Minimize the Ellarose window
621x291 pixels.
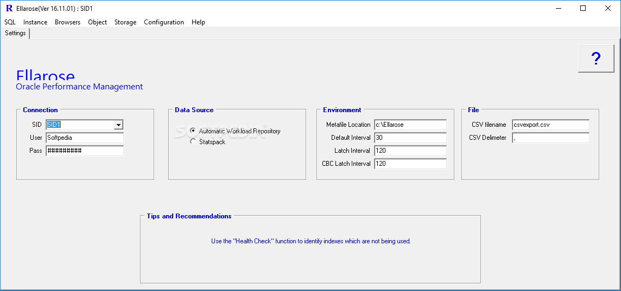(559, 8)
